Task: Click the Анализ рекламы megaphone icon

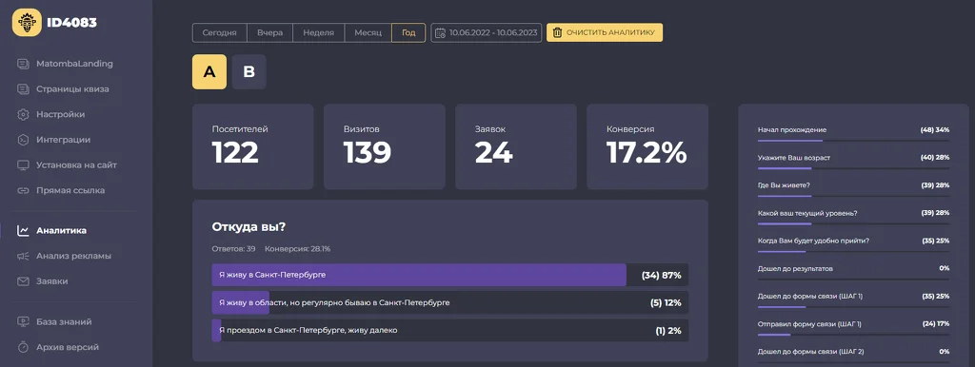Action: tap(23, 256)
